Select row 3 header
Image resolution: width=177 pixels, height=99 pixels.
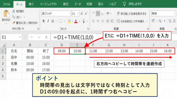tap(3, 64)
